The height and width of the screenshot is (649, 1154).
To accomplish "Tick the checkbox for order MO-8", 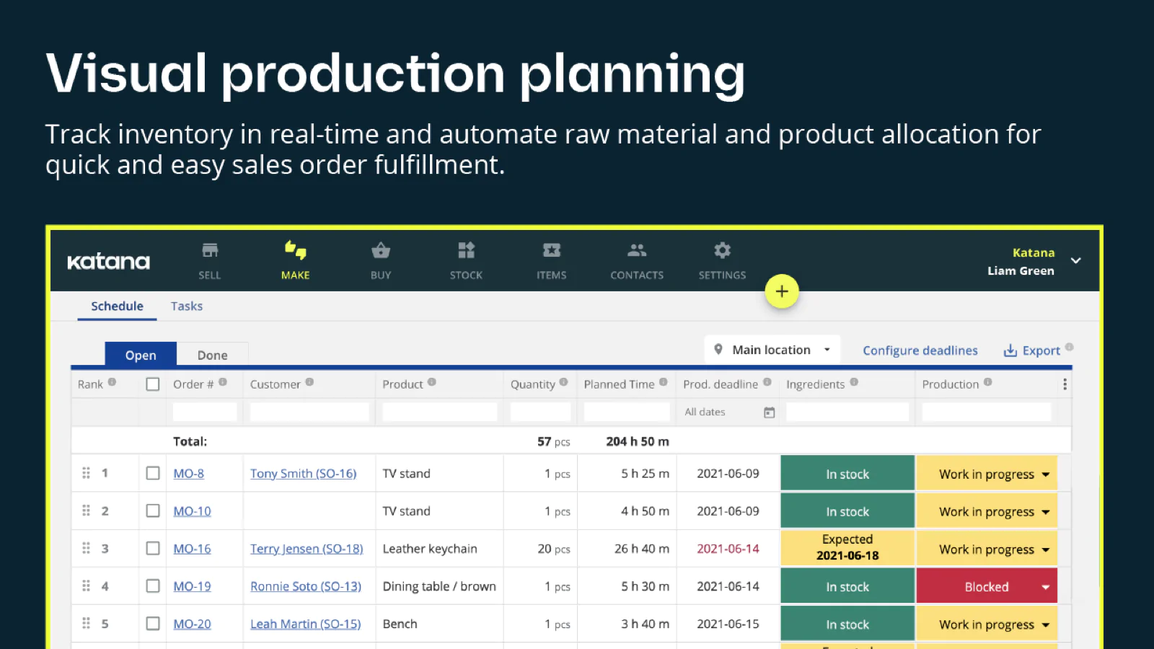I will coord(153,473).
